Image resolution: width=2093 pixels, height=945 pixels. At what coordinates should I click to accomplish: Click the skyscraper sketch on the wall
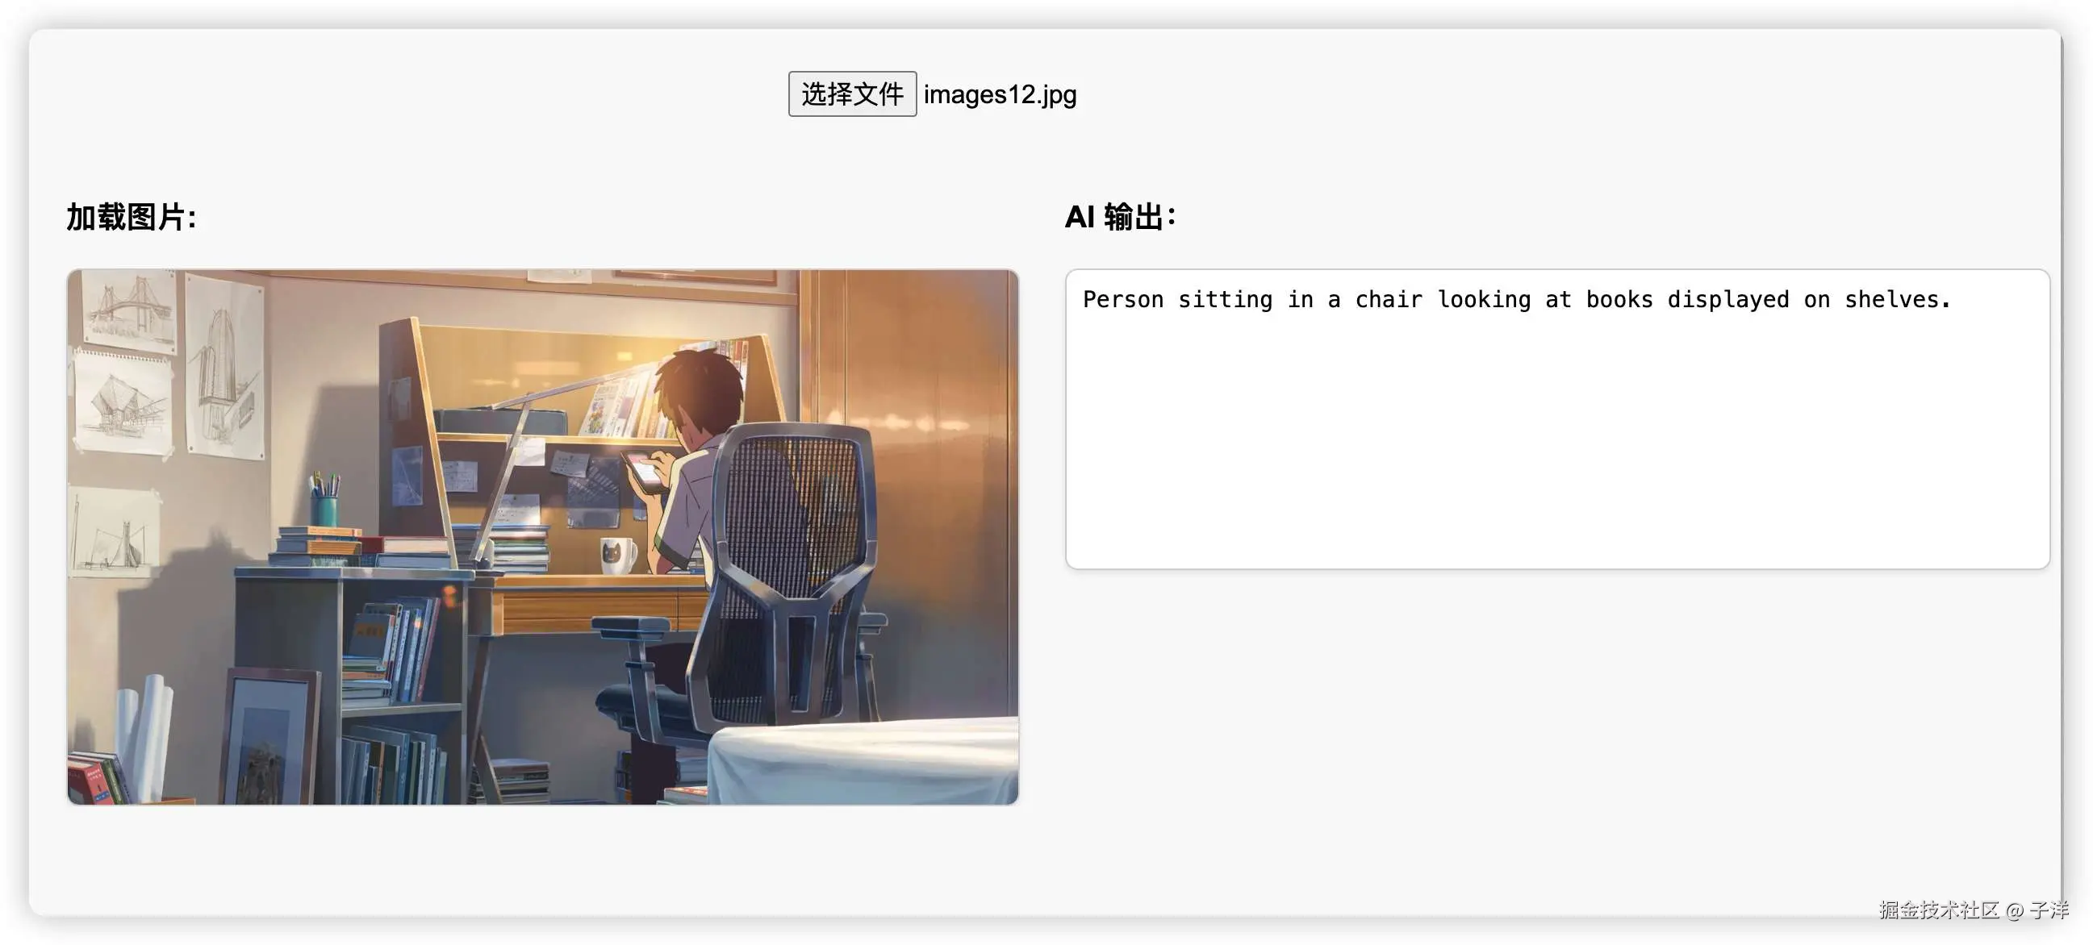[224, 367]
